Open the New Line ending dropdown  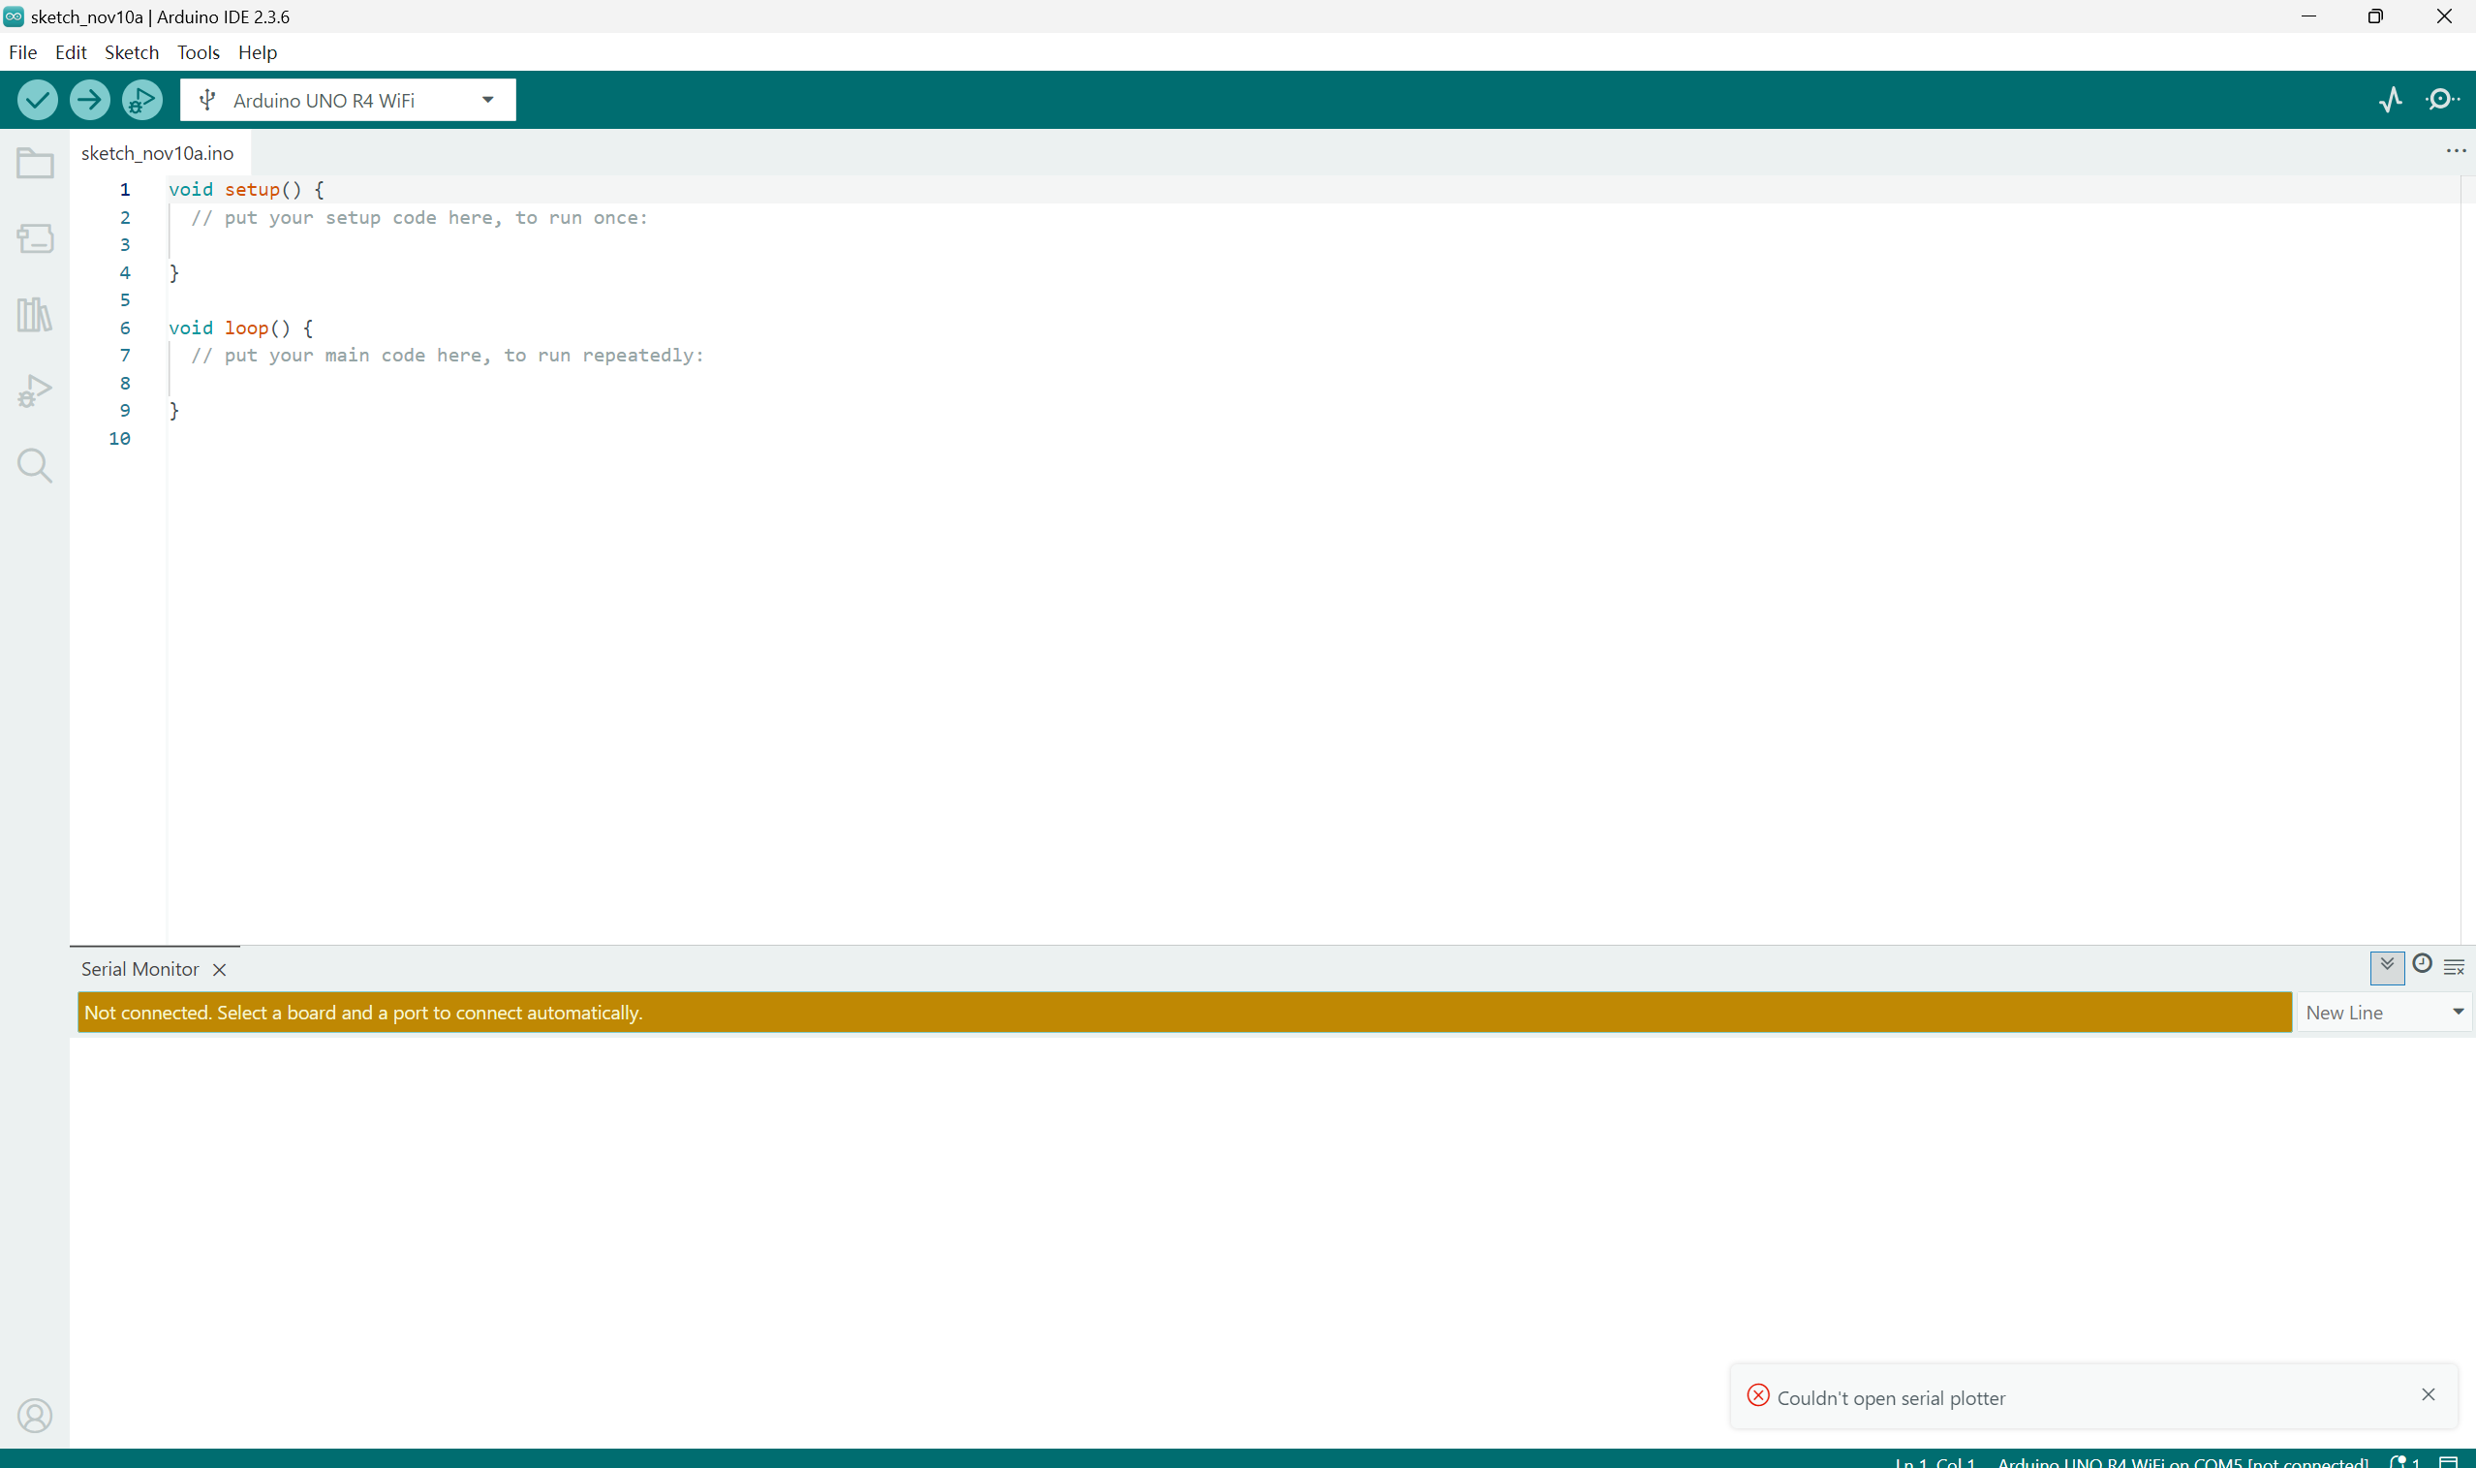click(2383, 1012)
